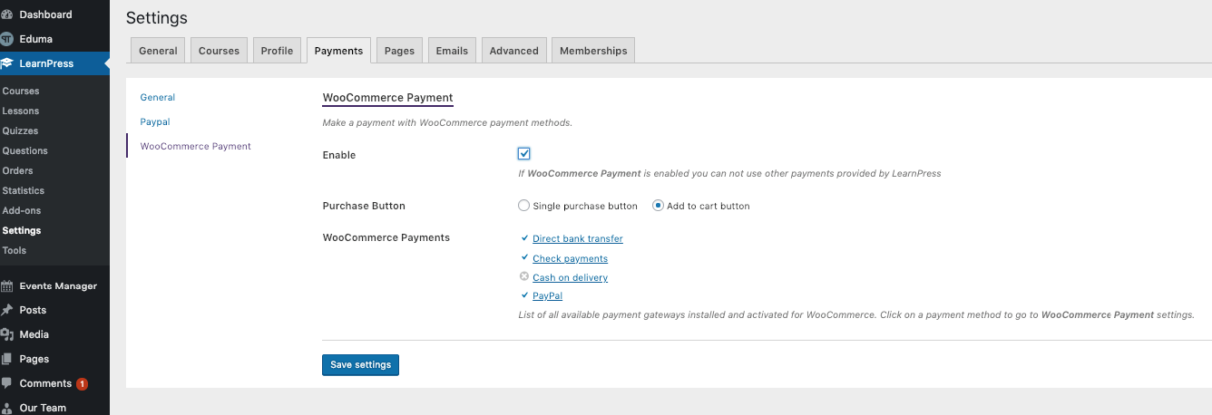Select Add to cart button radio
The image size is (1212, 415).
pyautogui.click(x=658, y=206)
